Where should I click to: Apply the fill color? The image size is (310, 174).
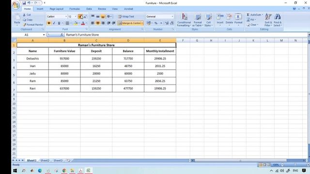pyautogui.click(x=76, y=23)
